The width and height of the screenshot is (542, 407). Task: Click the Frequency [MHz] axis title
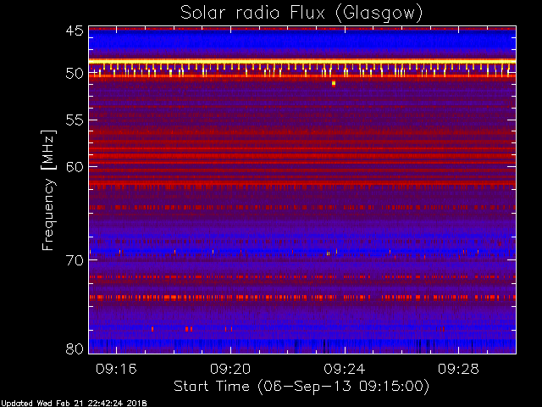click(x=48, y=190)
